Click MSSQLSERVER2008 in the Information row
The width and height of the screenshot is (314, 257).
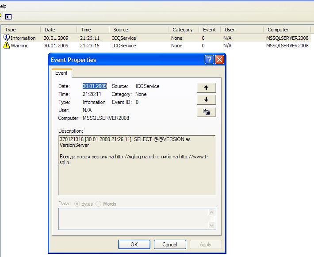pyautogui.click(x=287, y=38)
